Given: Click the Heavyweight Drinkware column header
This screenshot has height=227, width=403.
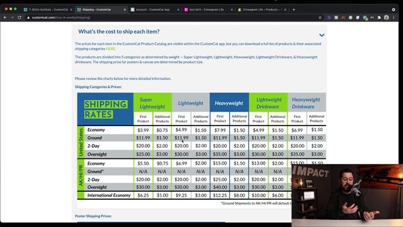Looking at the screenshot, I should [307, 103].
